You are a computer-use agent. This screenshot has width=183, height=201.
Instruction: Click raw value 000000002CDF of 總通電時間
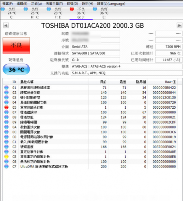click(164, 122)
